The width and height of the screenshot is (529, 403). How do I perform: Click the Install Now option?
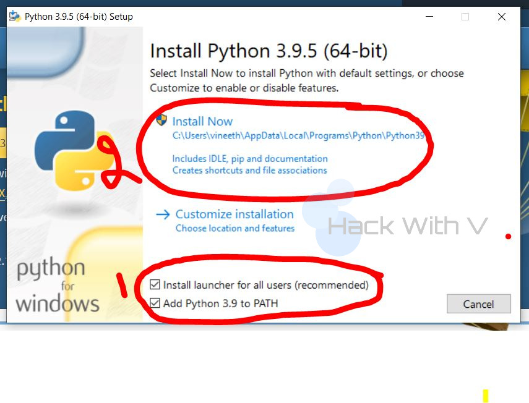pyautogui.click(x=202, y=121)
